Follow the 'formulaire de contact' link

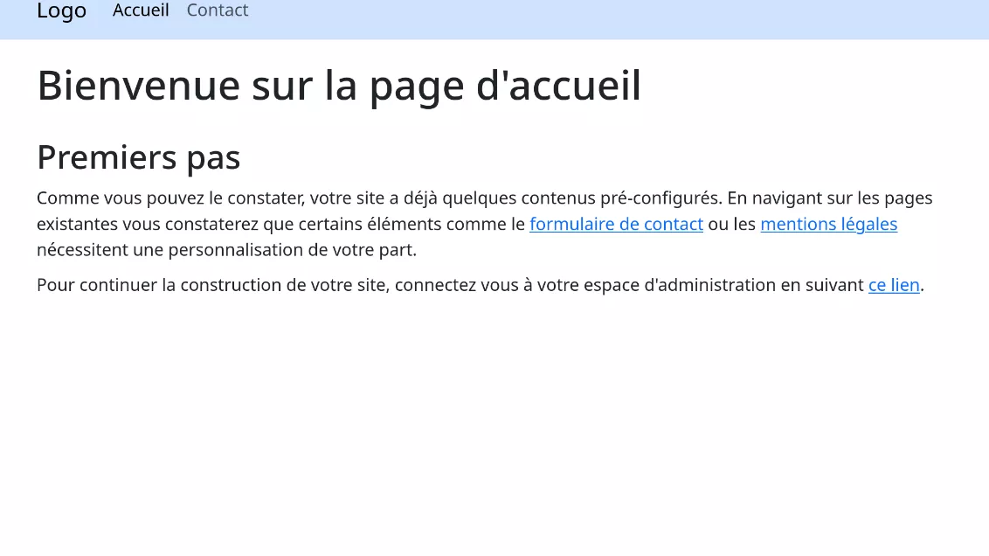[x=616, y=224]
